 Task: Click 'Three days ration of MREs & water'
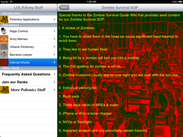(x=88, y=105)
